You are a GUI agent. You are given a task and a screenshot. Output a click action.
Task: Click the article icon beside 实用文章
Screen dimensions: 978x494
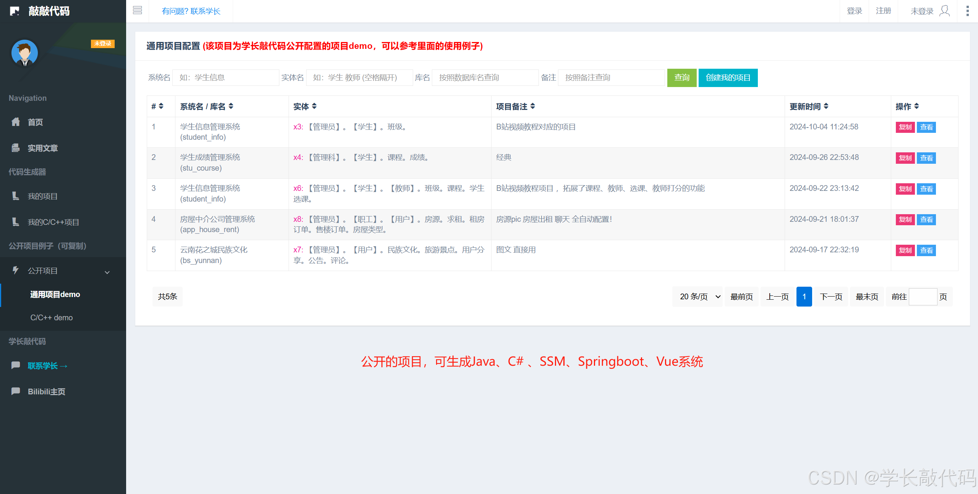pos(16,148)
